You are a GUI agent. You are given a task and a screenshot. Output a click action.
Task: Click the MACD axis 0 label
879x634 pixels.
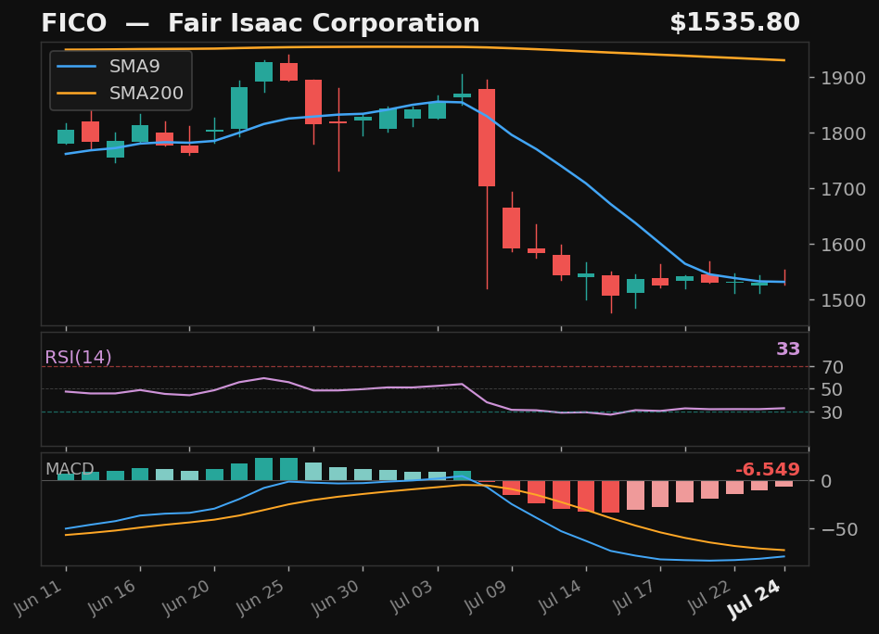[x=826, y=481]
